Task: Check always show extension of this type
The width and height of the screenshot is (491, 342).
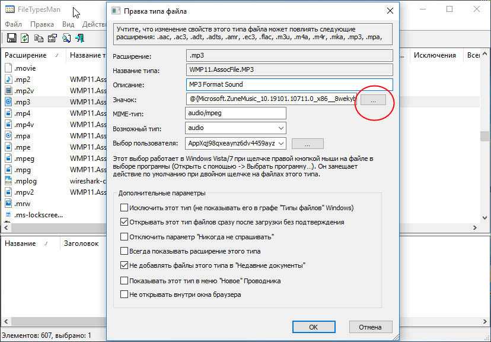Action: tap(124, 251)
